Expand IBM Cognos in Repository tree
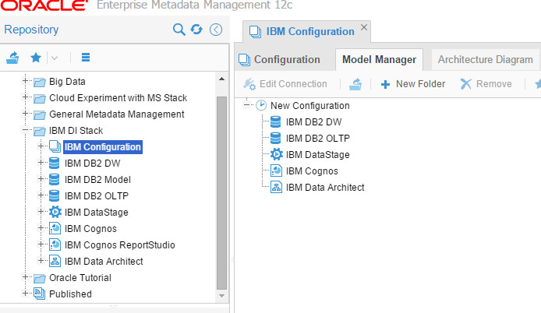The image size is (541, 313). point(41,228)
